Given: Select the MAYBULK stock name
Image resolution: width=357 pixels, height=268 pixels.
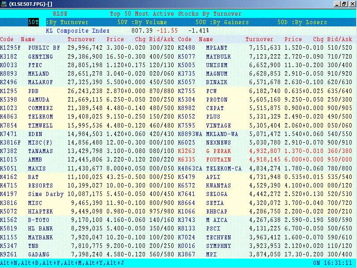Looking at the screenshot, I should click(x=218, y=56).
